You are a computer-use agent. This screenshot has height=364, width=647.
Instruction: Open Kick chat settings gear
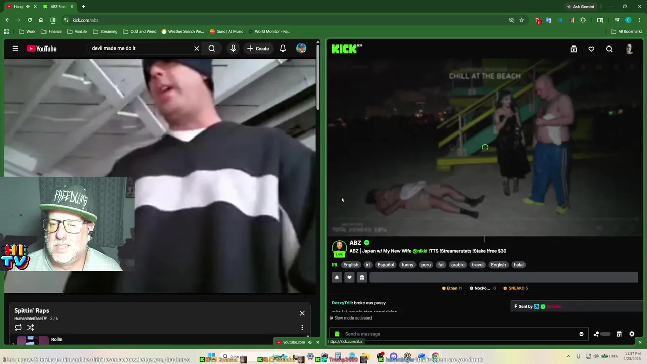(x=632, y=334)
